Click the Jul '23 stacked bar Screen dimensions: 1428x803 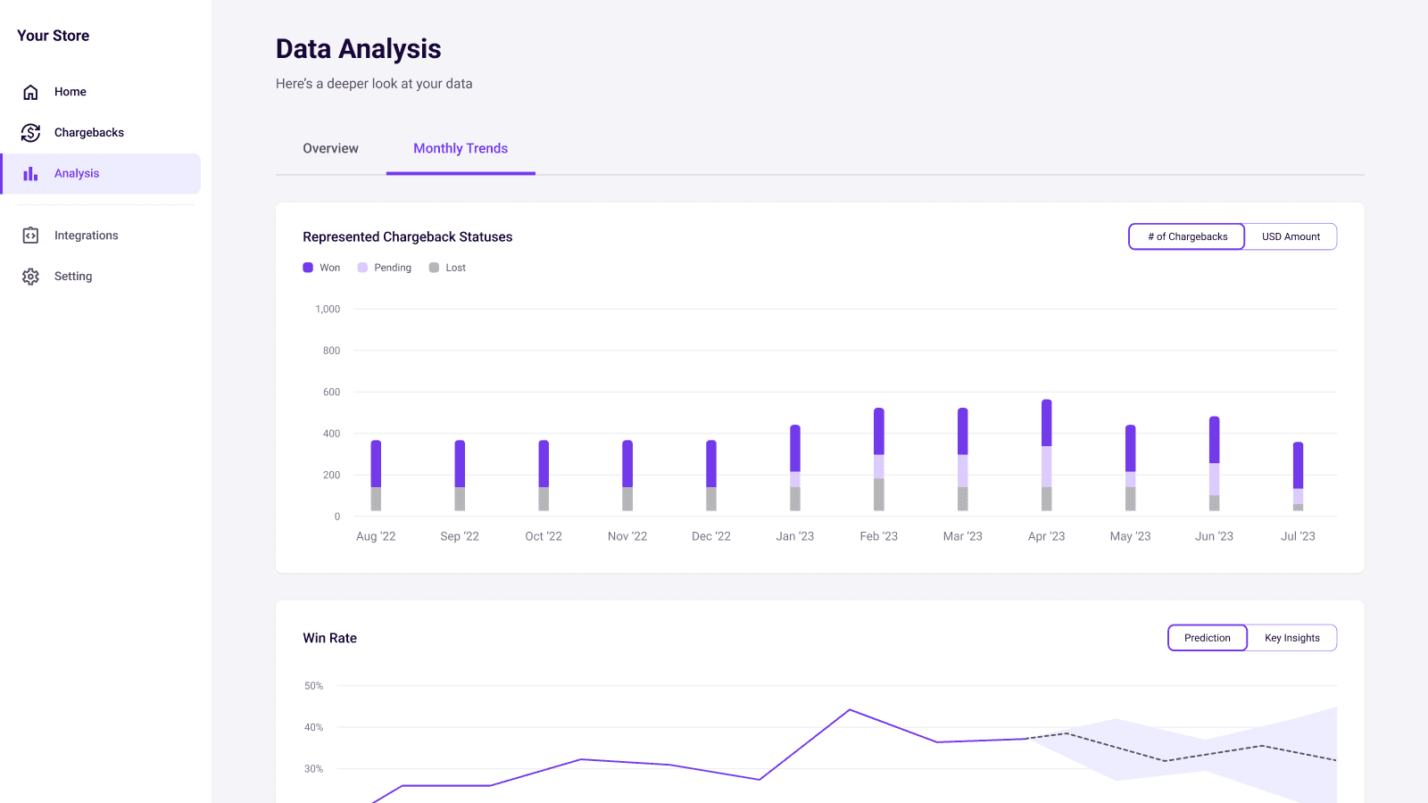1298,476
